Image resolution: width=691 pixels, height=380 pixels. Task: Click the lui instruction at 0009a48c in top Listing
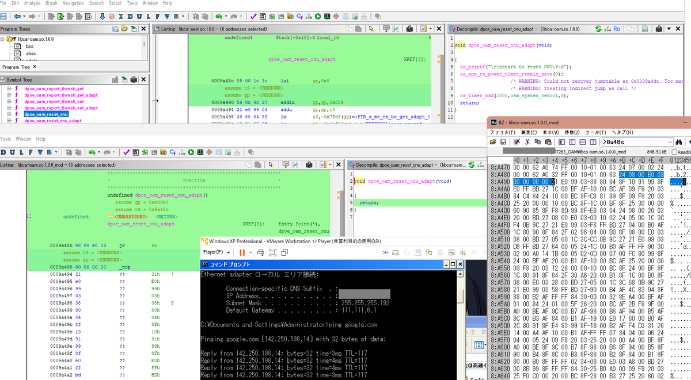pyautogui.click(x=285, y=80)
